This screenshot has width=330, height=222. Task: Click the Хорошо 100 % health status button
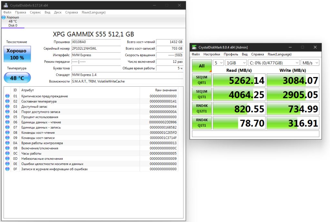(17, 54)
